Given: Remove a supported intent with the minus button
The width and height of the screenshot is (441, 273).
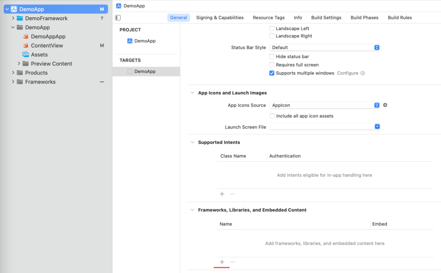Looking at the screenshot, I should (x=232, y=194).
